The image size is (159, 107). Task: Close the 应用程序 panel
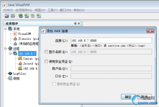[79, 24]
